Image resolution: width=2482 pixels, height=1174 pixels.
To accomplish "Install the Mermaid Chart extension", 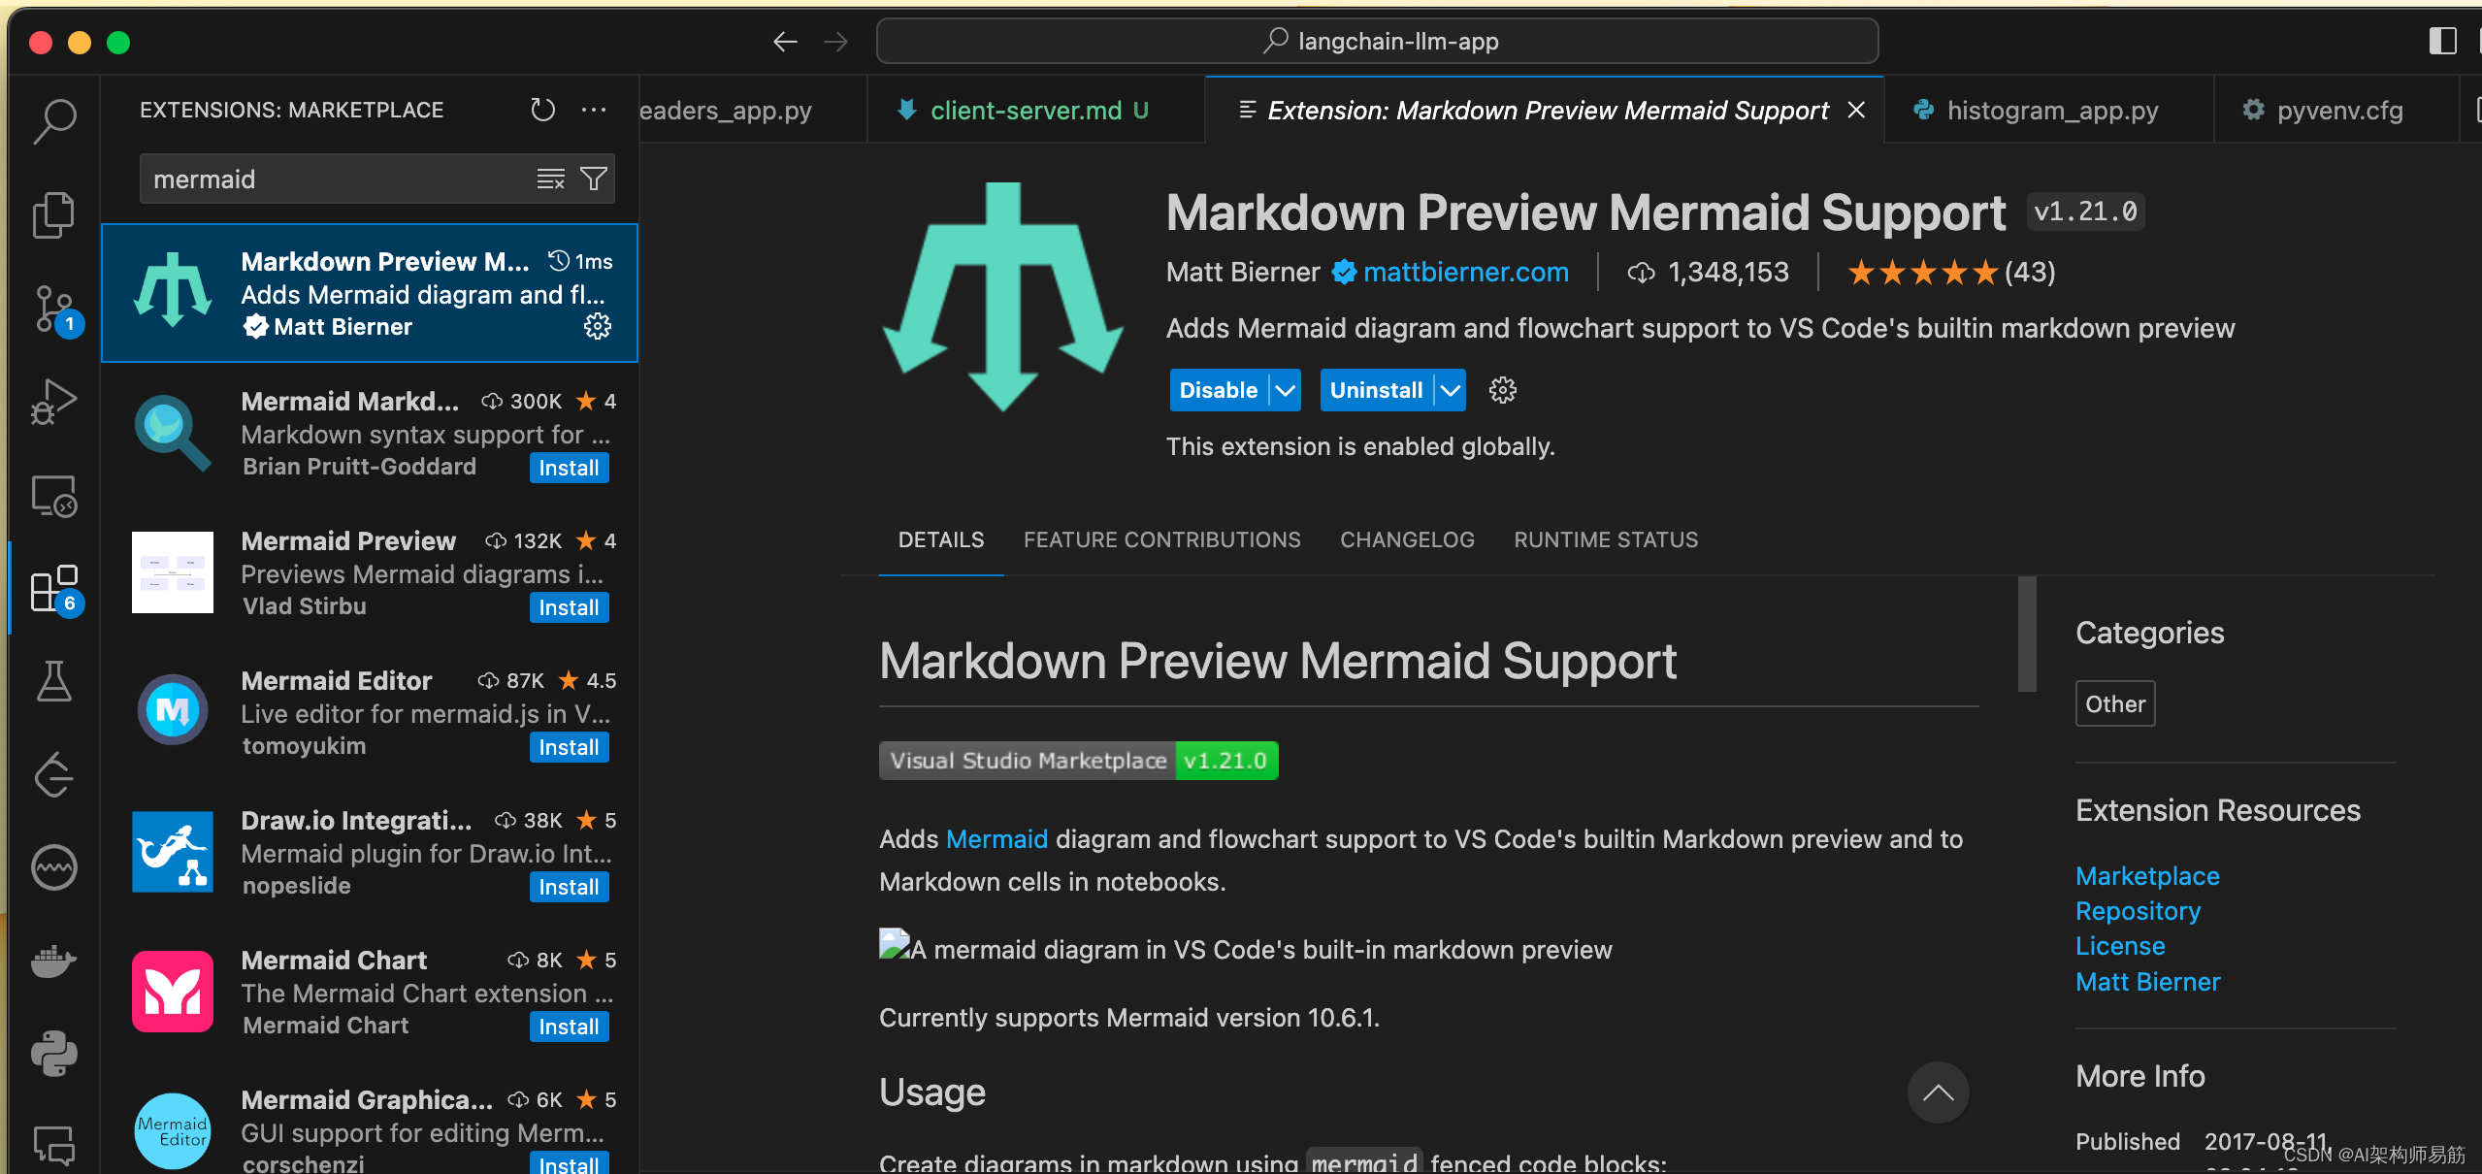I will coord(569,1027).
